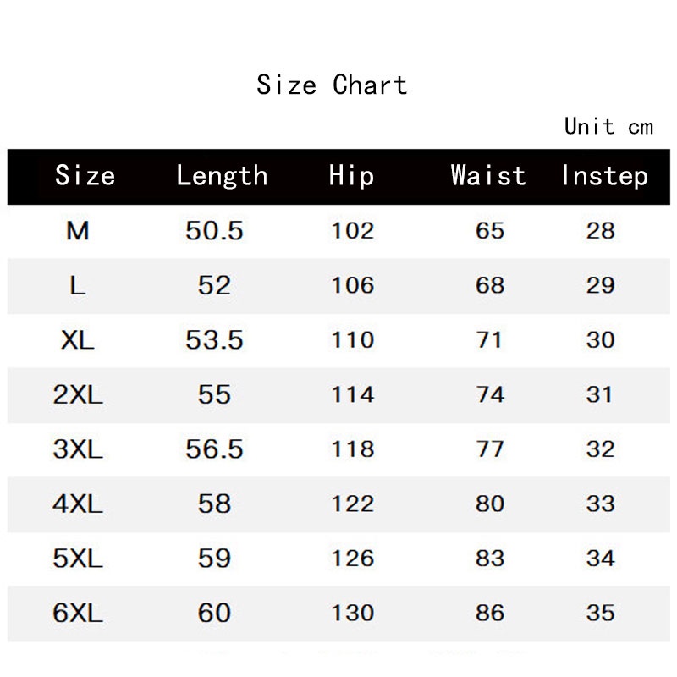The image size is (677, 677).
Task: Select the 6XL size row label
Action: tap(78, 613)
